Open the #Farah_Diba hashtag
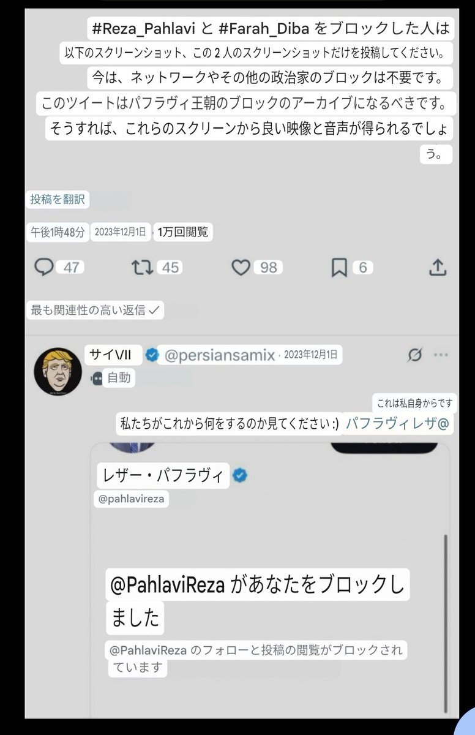The height and width of the screenshot is (735, 475). click(x=264, y=28)
